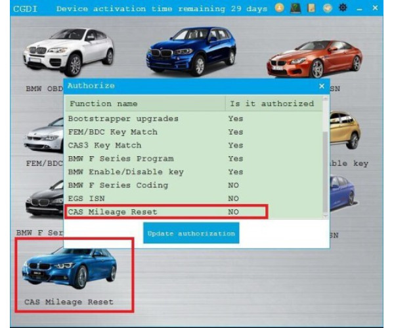Select the Bootstrapper upgrades row
Viewport: 394px width, 328px height.
[x=194, y=119]
